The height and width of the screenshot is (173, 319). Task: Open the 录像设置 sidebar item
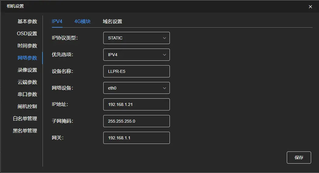click(x=27, y=70)
